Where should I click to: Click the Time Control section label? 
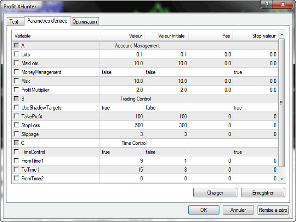tap(134, 143)
